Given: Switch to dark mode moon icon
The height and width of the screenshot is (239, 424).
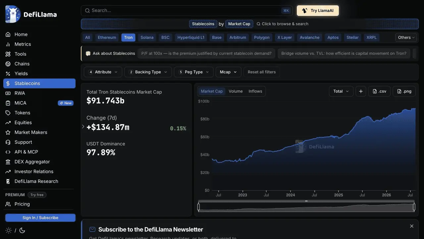Looking at the screenshot, I should [22, 230].
